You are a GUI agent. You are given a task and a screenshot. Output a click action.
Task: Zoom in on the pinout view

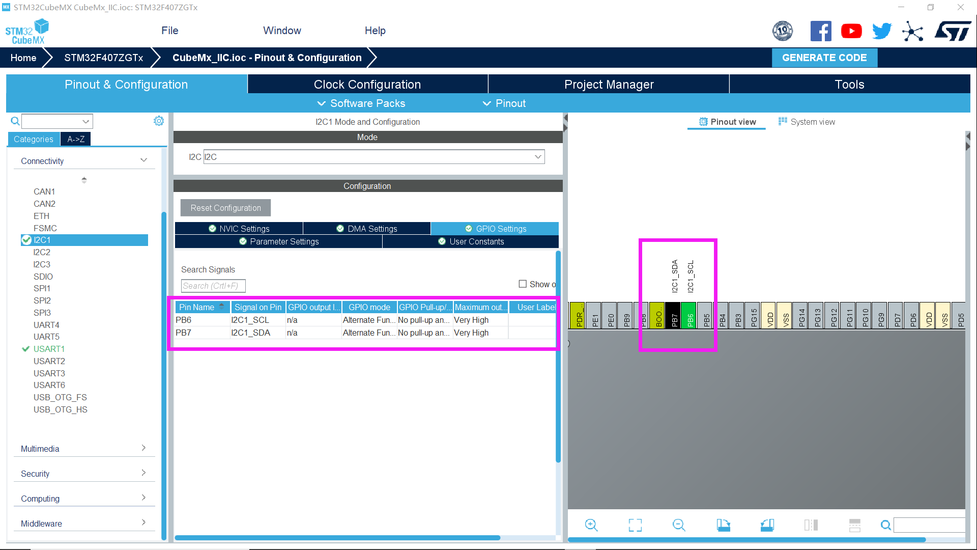point(591,525)
